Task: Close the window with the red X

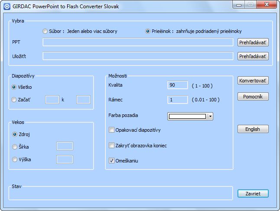Action: 267,4
